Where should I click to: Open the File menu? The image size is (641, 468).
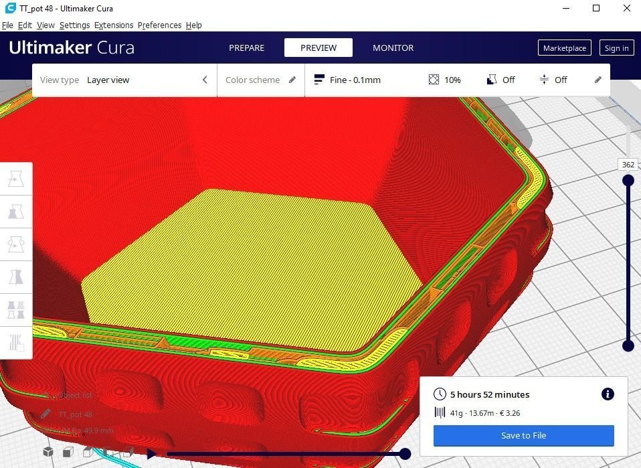[x=7, y=25]
